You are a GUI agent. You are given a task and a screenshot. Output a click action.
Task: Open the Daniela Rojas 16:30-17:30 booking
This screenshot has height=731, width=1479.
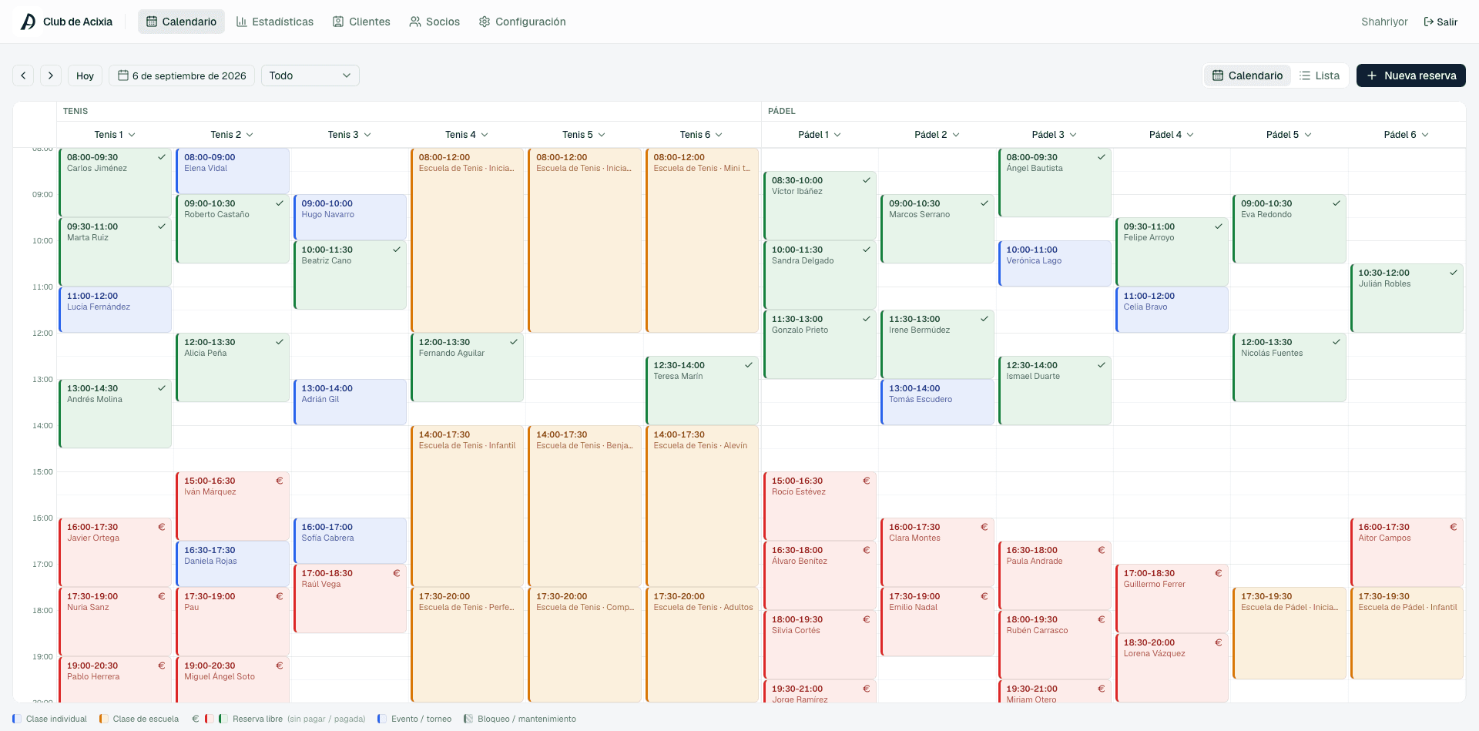click(x=232, y=564)
